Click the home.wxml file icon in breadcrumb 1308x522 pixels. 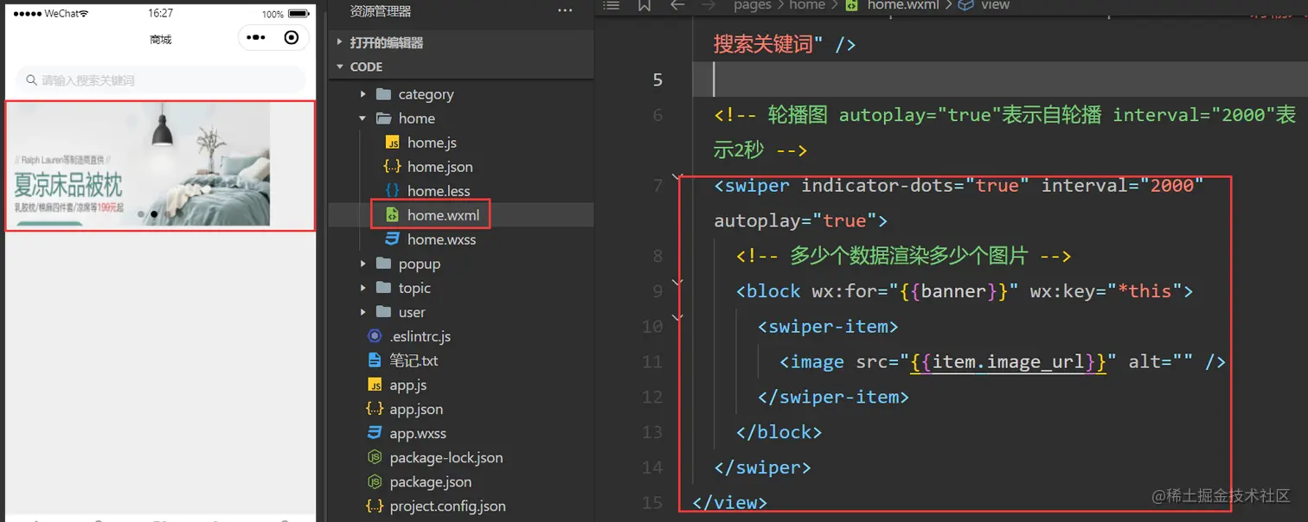(x=852, y=5)
